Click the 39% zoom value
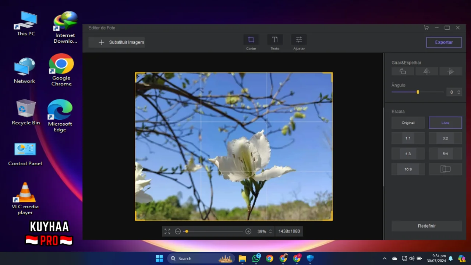The width and height of the screenshot is (471, 265). click(262, 232)
